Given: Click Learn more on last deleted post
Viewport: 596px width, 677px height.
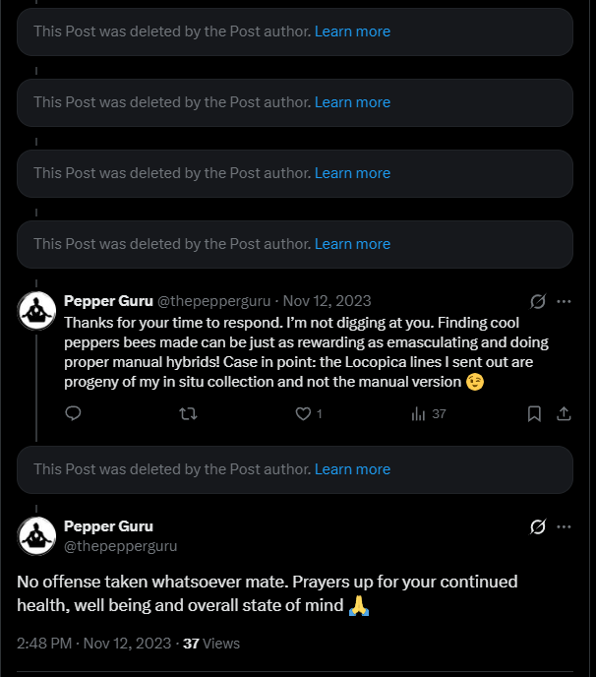Looking at the screenshot, I should point(352,469).
